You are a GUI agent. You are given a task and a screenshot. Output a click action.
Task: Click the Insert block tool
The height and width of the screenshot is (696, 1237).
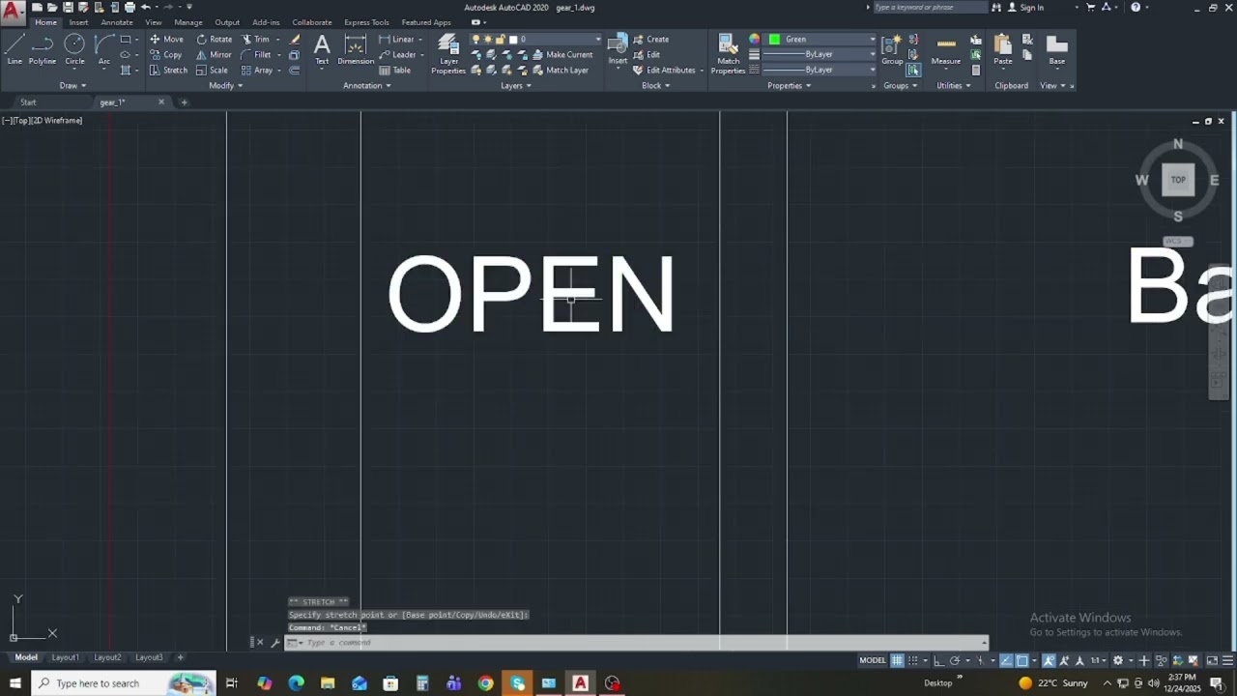(x=618, y=49)
